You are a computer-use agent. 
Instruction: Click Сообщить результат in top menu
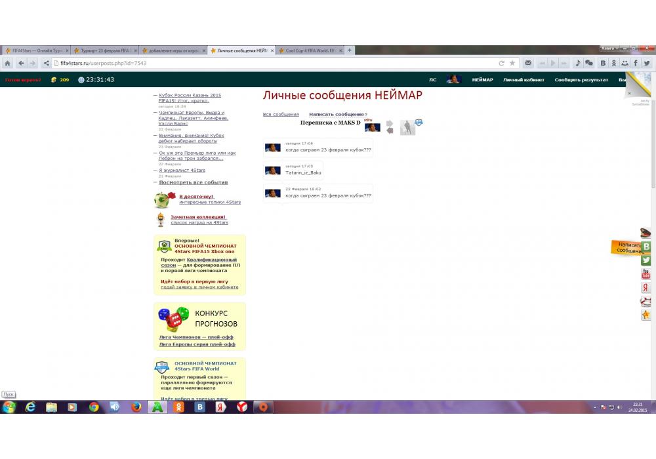click(x=581, y=80)
